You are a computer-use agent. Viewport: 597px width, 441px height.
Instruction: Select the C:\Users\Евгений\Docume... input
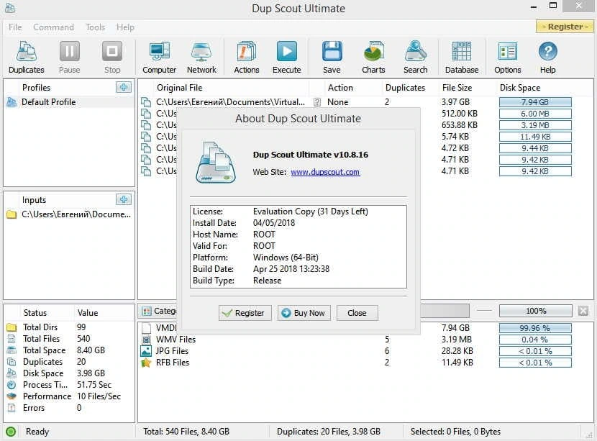click(x=69, y=214)
